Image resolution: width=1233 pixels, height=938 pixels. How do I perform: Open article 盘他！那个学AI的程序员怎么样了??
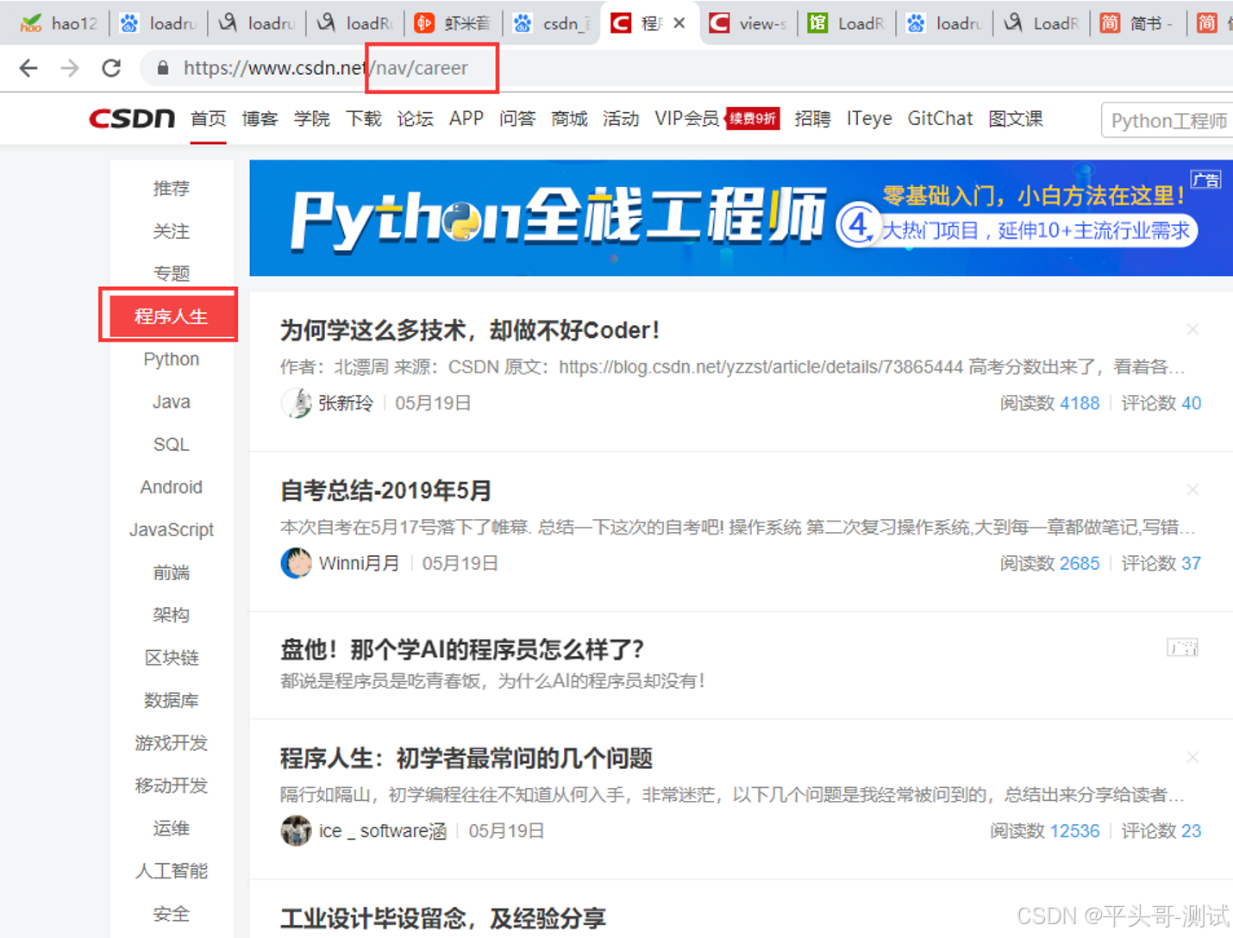462,649
